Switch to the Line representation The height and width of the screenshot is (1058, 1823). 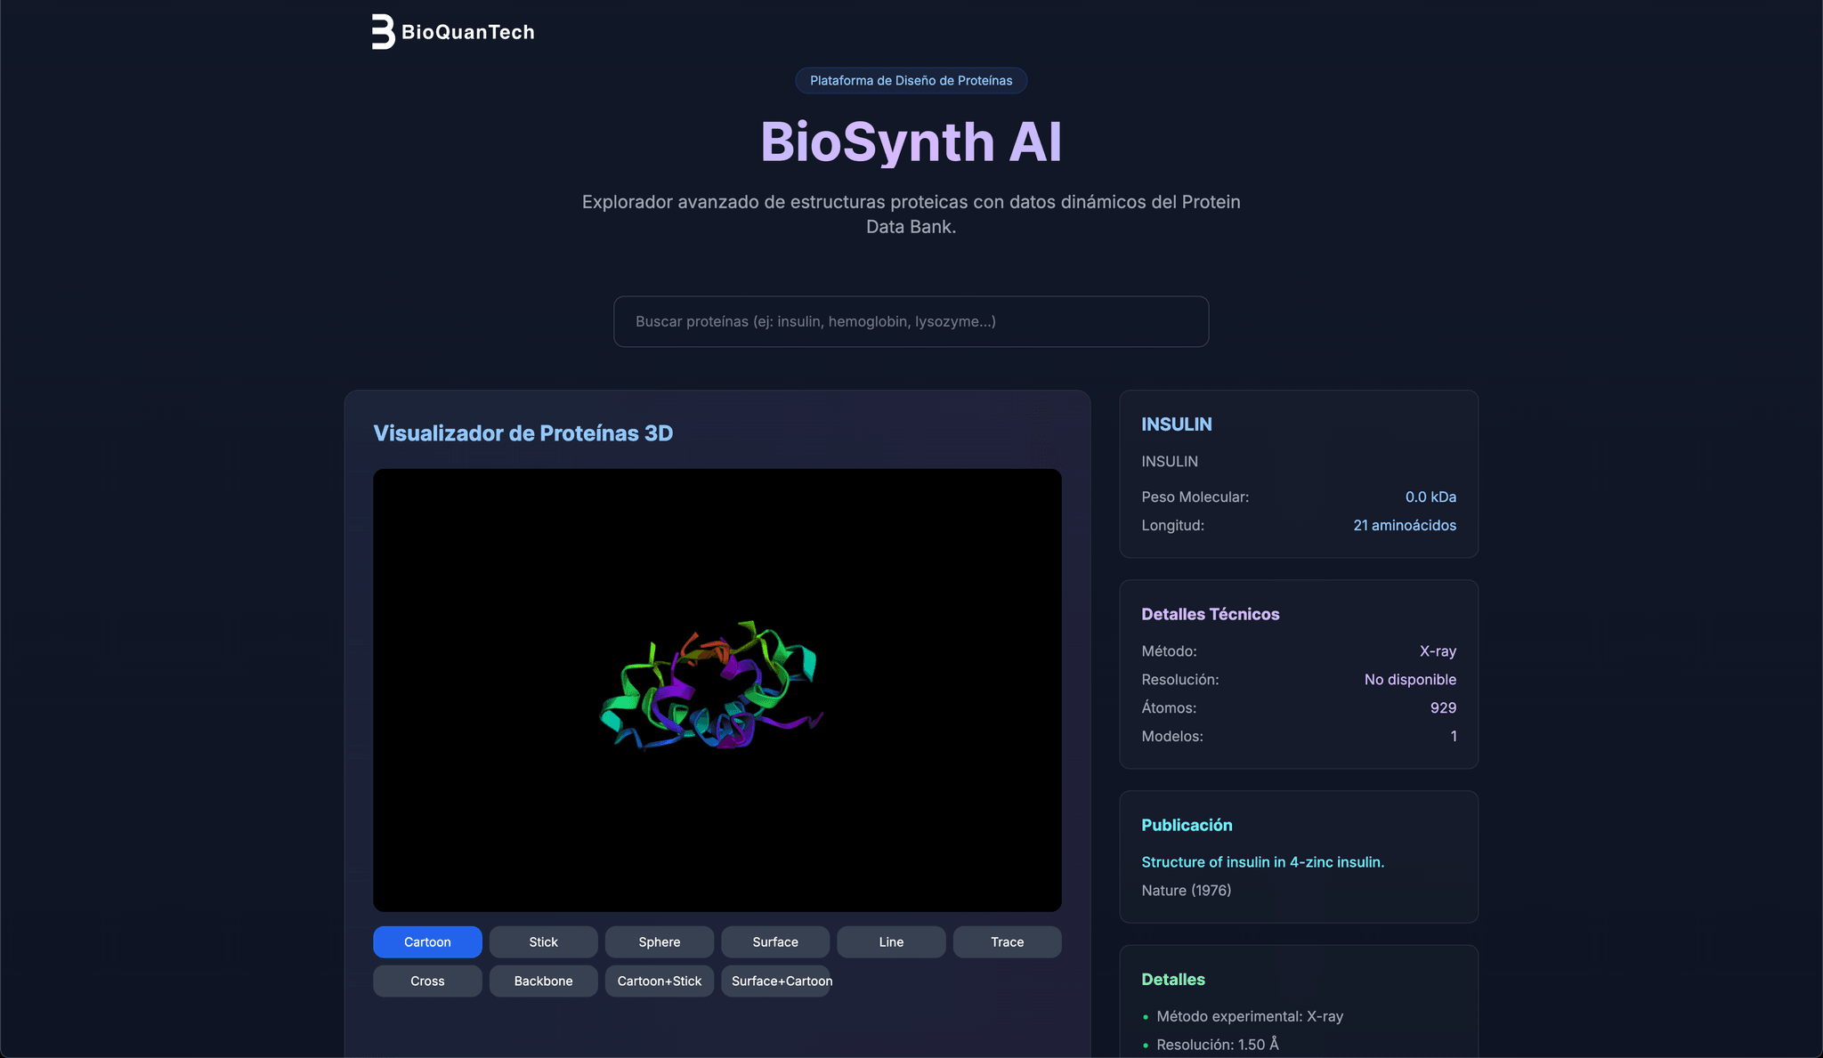(x=891, y=941)
